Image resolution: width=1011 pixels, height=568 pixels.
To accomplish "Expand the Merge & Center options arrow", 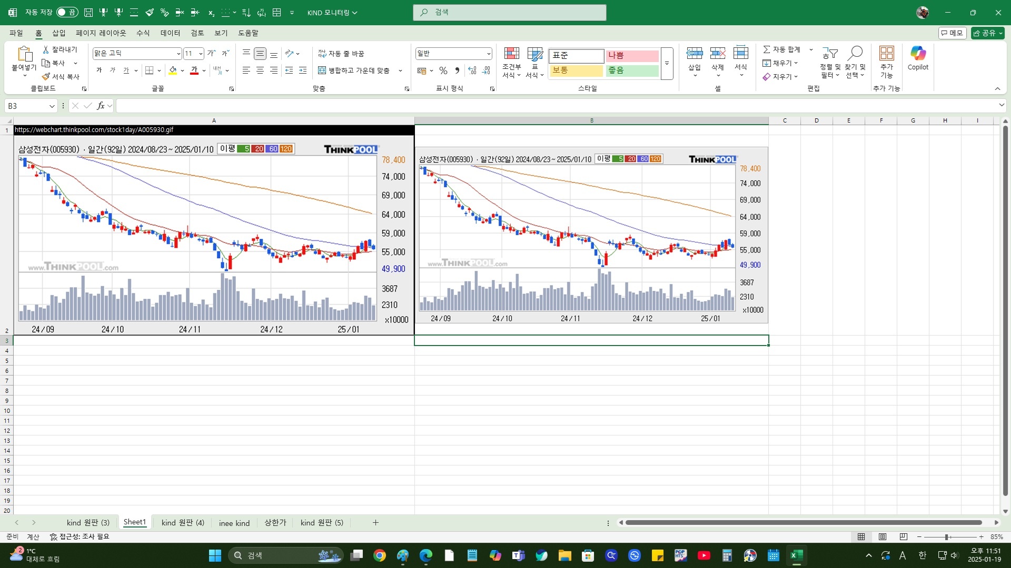I will click(400, 70).
